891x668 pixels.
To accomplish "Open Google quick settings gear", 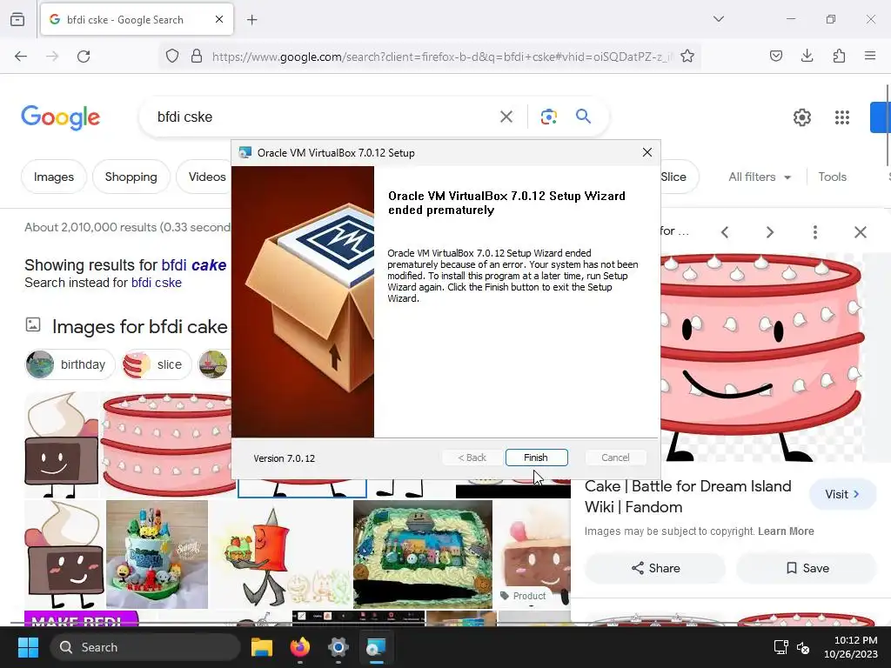I will [x=801, y=117].
